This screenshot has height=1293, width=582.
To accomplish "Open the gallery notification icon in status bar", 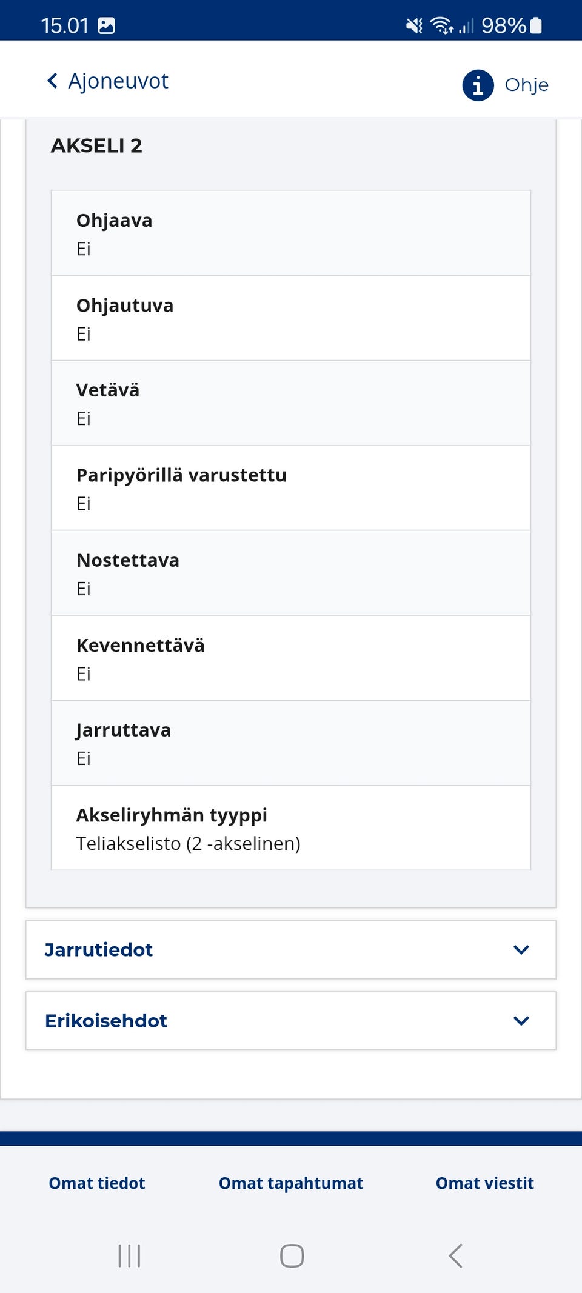I will point(108,25).
